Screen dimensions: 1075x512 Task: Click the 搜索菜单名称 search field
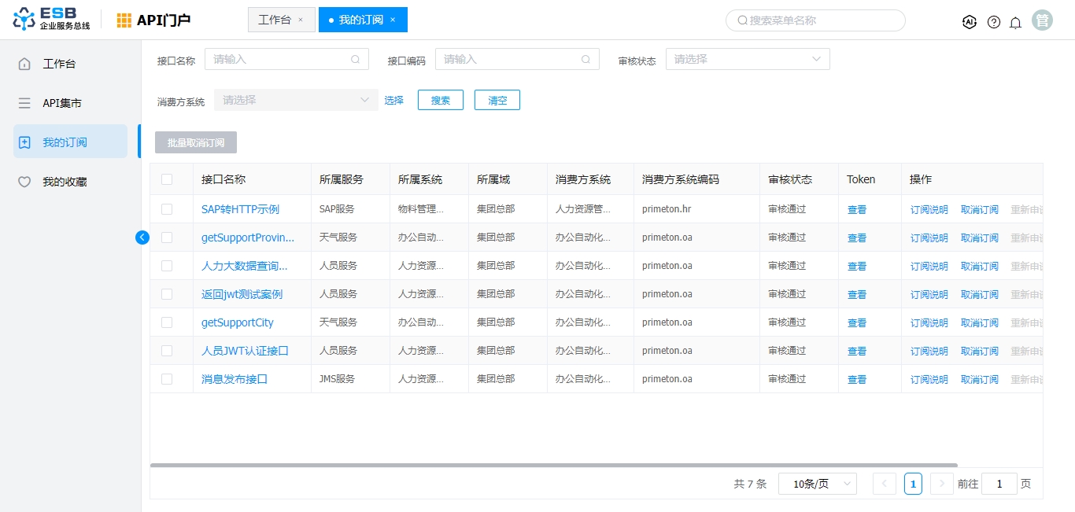pyautogui.click(x=815, y=20)
